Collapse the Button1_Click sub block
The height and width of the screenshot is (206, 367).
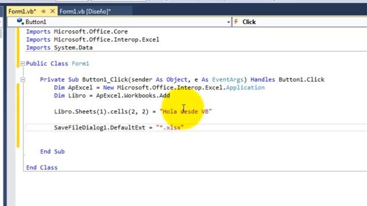tap(23, 80)
